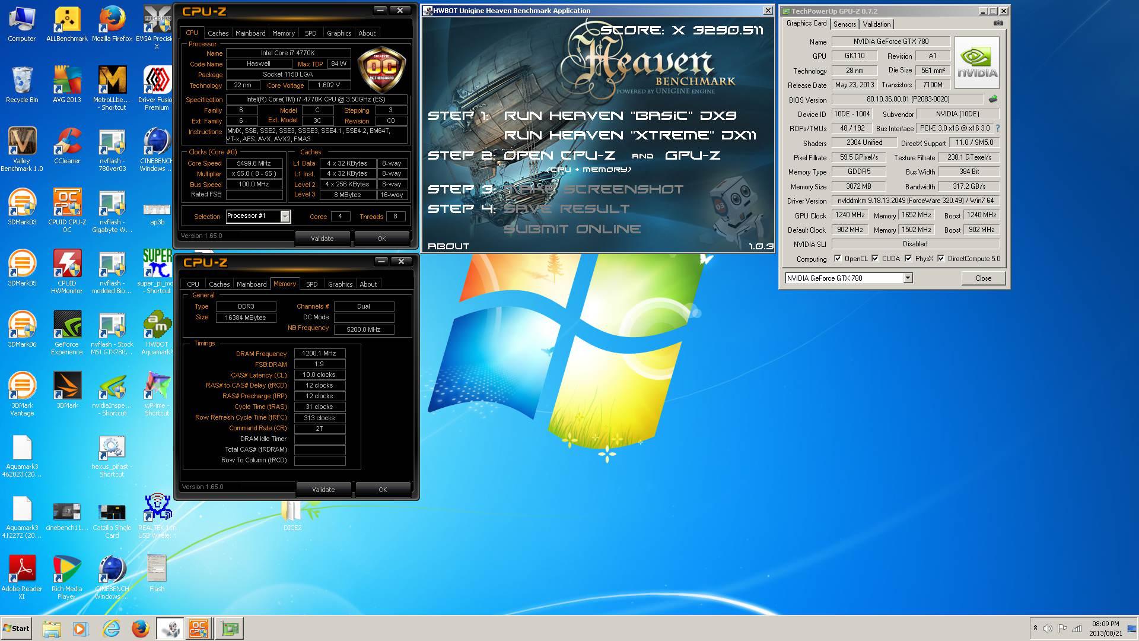Click the BIOS save chip icon in GPU-Z
1139x641 pixels.
(x=992, y=99)
